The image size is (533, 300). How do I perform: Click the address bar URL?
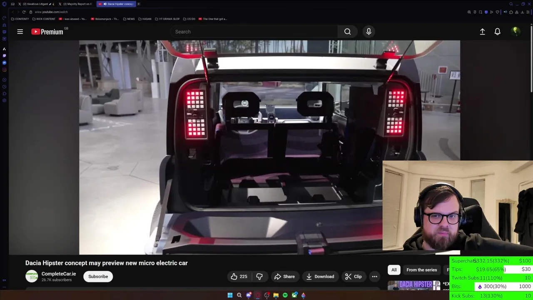(51, 12)
